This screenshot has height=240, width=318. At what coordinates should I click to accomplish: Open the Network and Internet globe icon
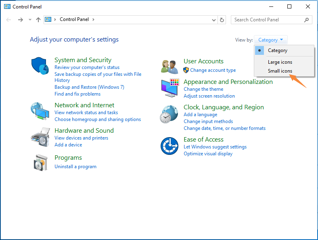40,111
